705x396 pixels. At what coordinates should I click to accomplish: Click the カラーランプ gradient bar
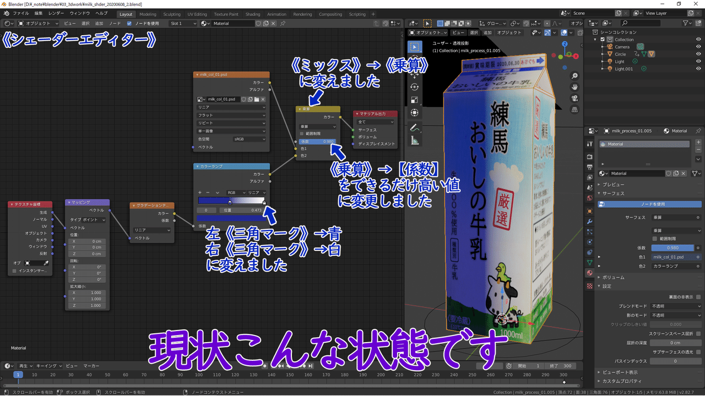[x=231, y=201]
